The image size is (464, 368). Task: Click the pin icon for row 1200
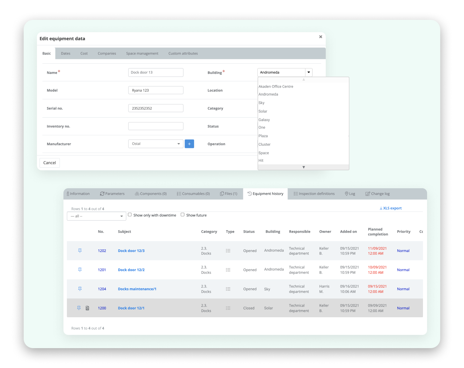click(79, 308)
